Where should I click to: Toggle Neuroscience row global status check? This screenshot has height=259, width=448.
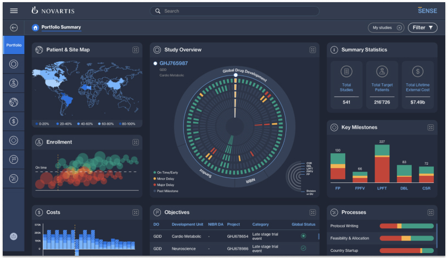[x=303, y=248]
